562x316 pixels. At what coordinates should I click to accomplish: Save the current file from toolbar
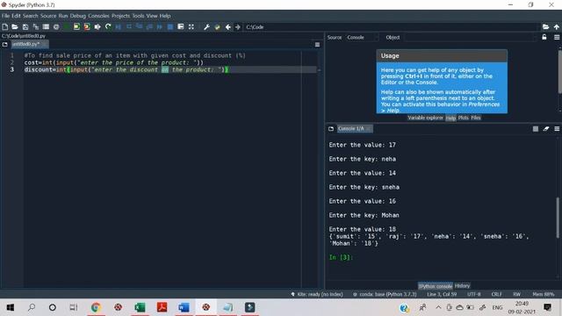pos(25,27)
